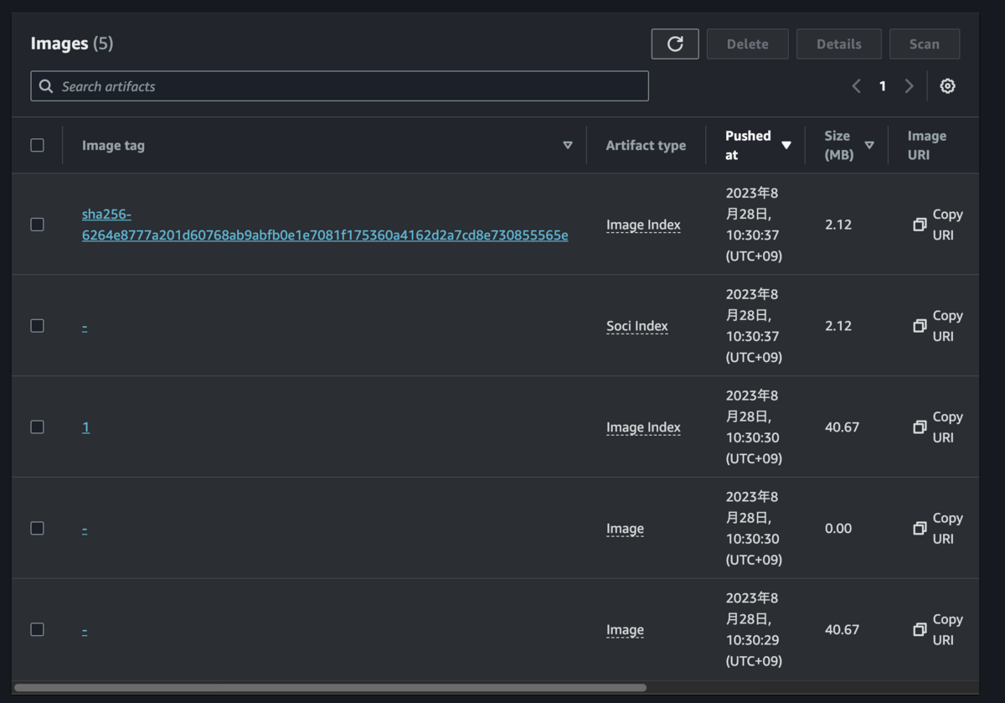Screen dimensions: 1005x703
Task: Select all images via header checkbox
Action: tap(37, 144)
